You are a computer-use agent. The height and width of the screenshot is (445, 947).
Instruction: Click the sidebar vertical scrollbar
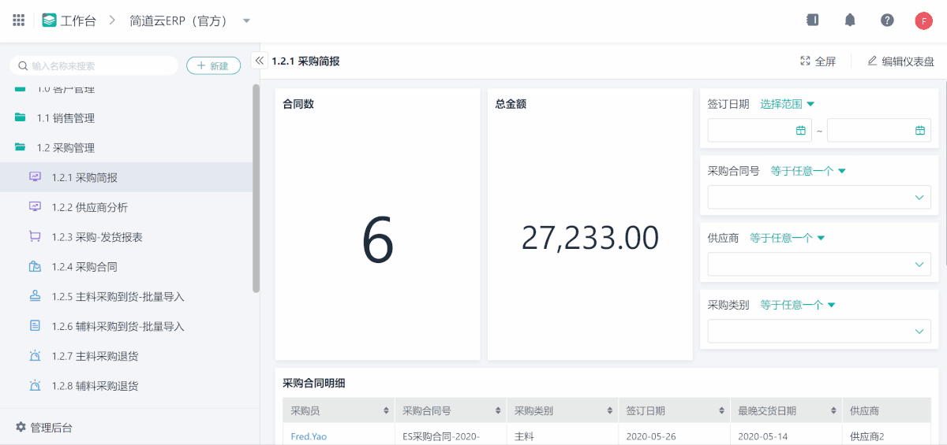coord(256,189)
